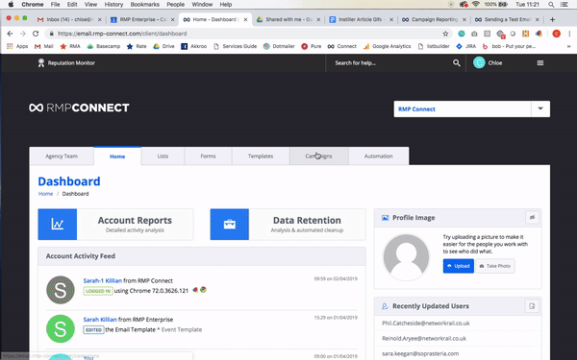The image size is (577, 360).
Task: Expand the RMP Connect account dropdown arrow
Action: click(540, 108)
